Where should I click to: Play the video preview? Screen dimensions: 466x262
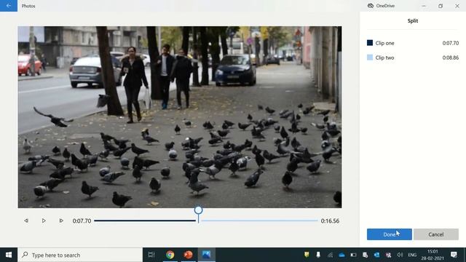[44, 221]
